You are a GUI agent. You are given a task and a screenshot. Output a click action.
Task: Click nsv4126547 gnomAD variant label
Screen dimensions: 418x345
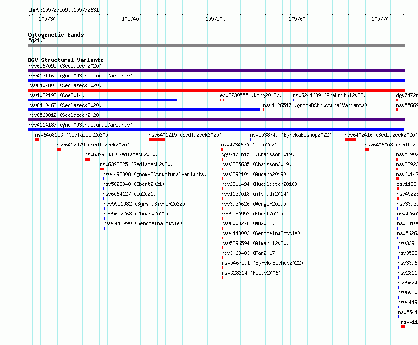pyautogui.click(x=315, y=105)
